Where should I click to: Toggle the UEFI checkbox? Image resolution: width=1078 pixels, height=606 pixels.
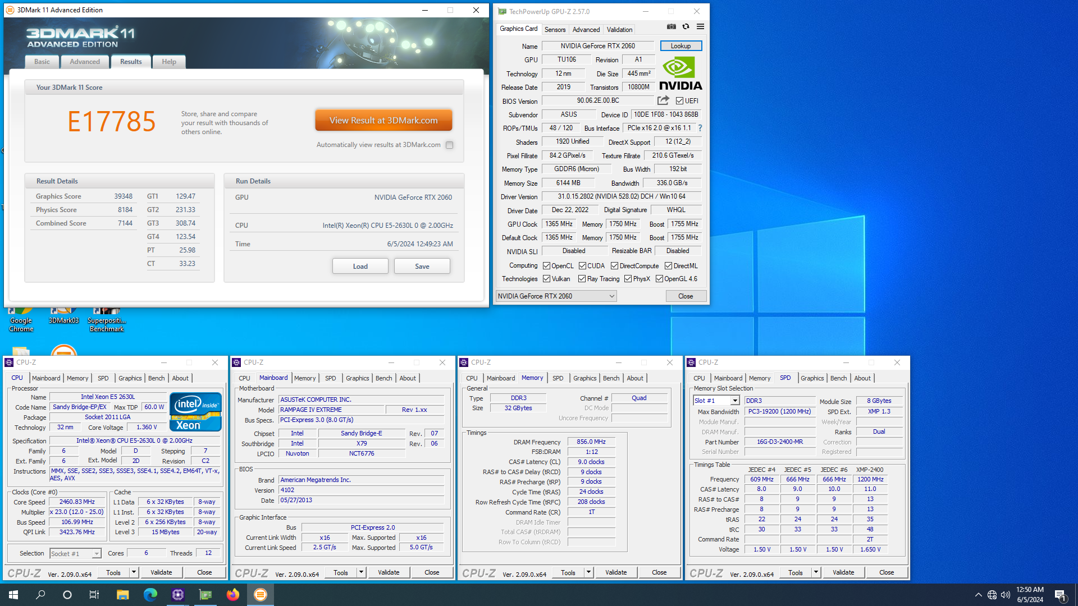pos(679,101)
